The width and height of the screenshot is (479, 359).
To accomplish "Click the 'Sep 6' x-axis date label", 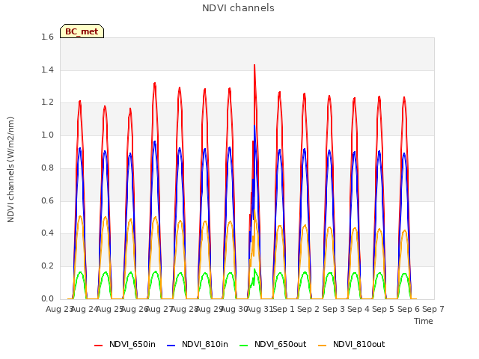I will [x=408, y=309].
